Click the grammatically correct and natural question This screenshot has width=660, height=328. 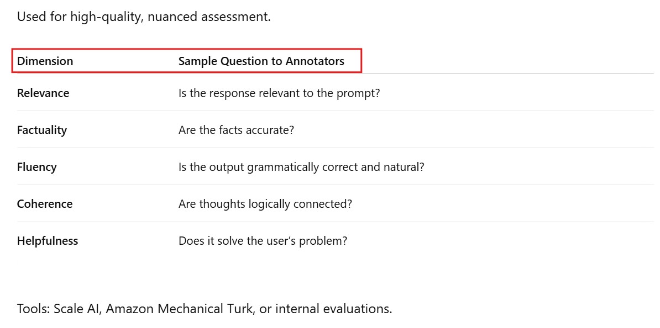(x=301, y=167)
